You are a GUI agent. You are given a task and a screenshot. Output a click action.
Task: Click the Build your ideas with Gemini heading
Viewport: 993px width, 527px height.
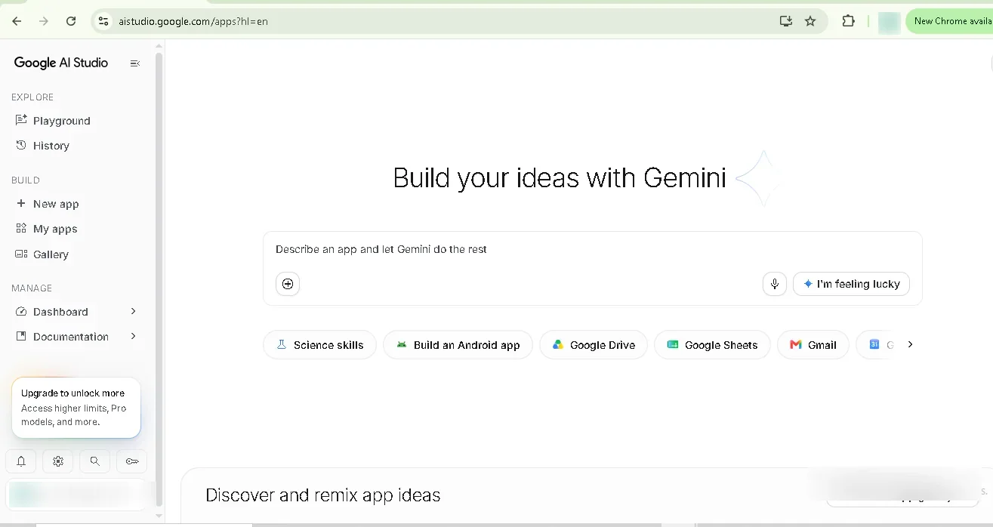(560, 178)
